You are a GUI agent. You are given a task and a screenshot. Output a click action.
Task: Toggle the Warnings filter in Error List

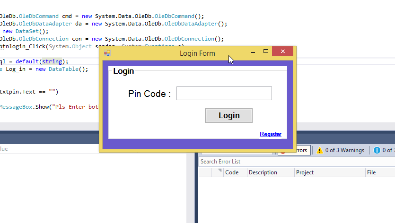tap(340, 150)
